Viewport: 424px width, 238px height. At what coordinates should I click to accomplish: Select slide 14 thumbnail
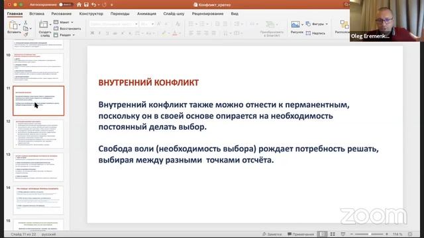click(x=38, y=200)
